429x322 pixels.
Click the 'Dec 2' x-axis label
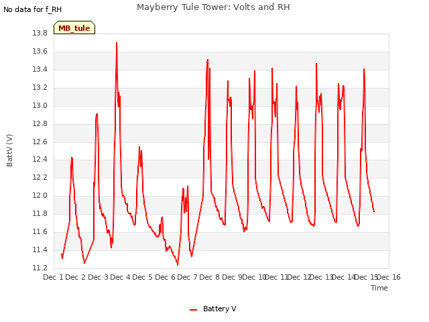coord(76,277)
